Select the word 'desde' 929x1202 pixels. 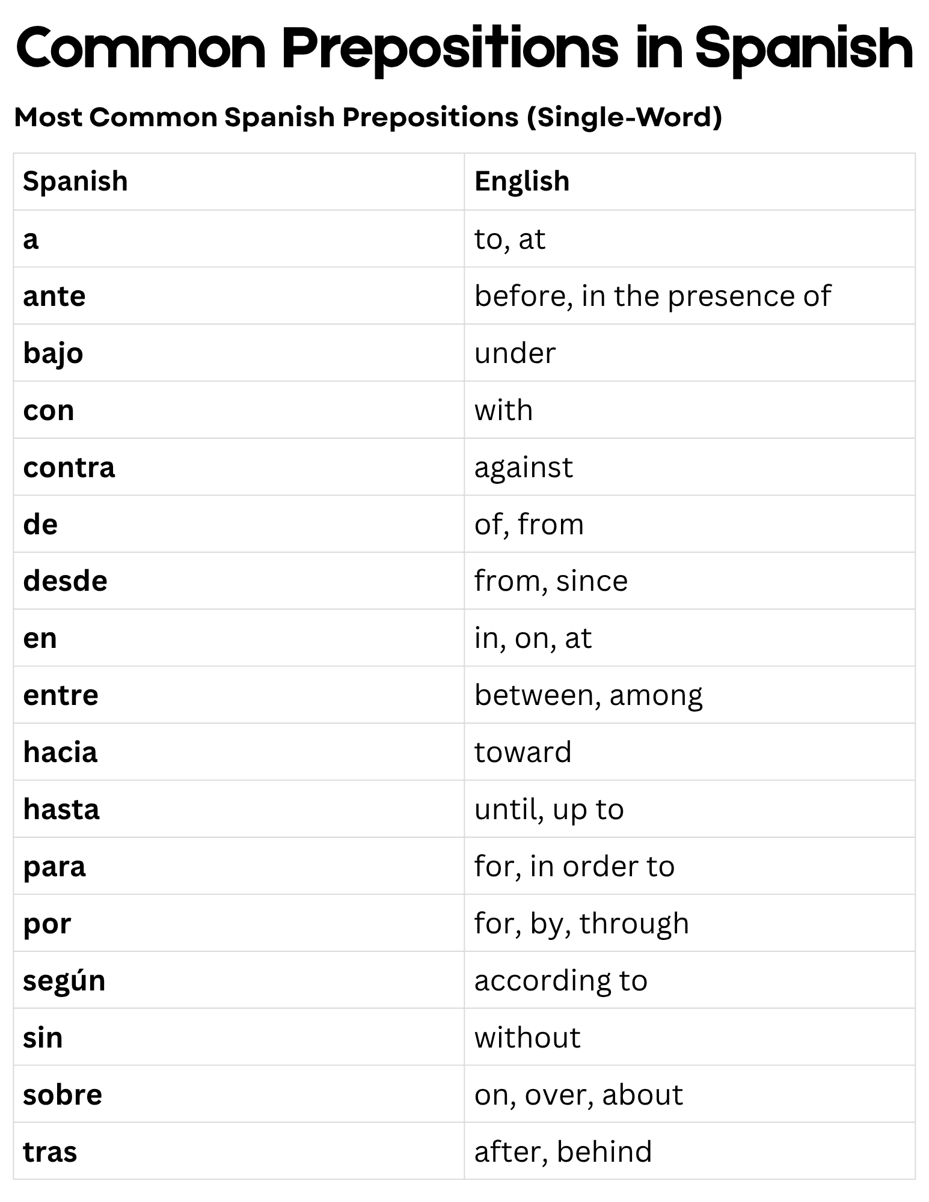point(66,581)
